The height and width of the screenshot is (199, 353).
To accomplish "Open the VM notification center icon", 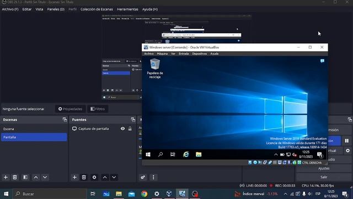I will 320,155.
